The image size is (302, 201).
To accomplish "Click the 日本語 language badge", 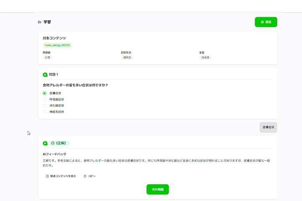I will pos(205,57).
